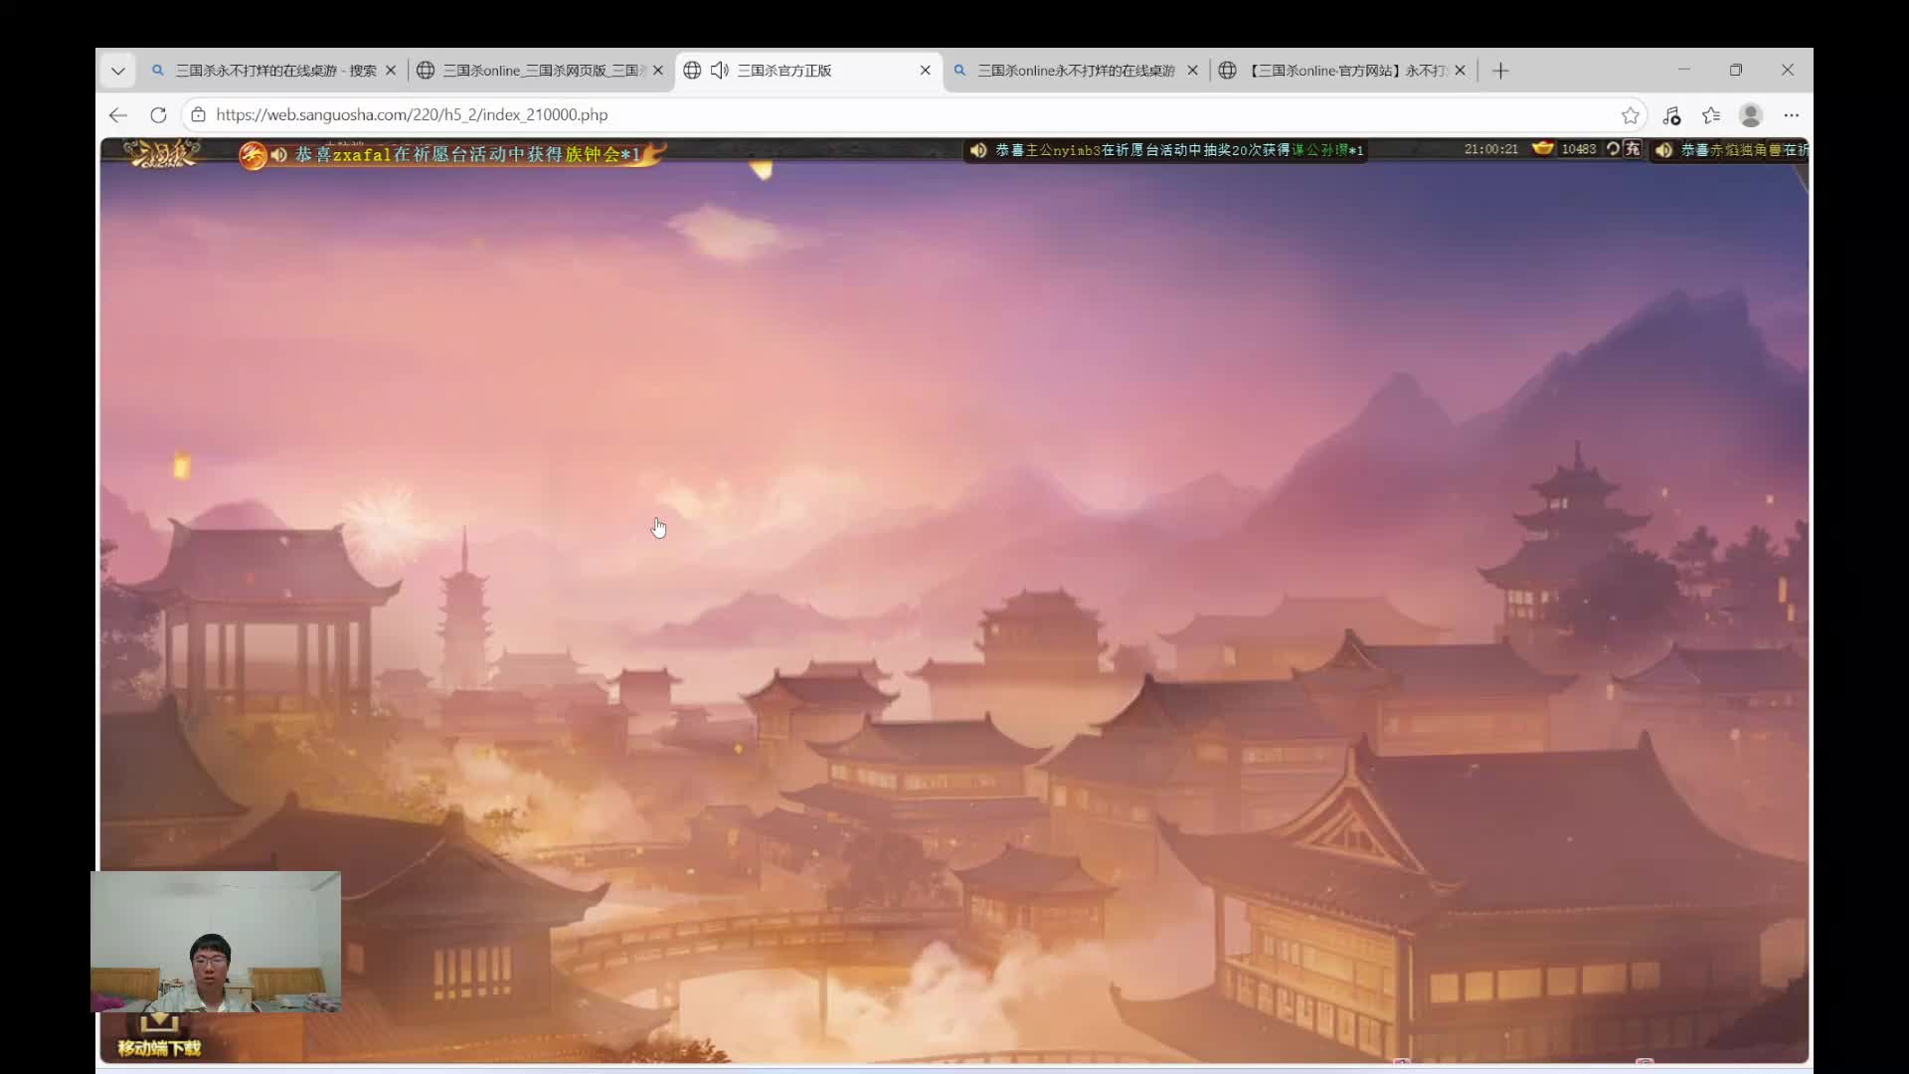Expand the tab actions chevron menu
Image resolution: width=1909 pixels, height=1074 pixels.
[x=118, y=71]
